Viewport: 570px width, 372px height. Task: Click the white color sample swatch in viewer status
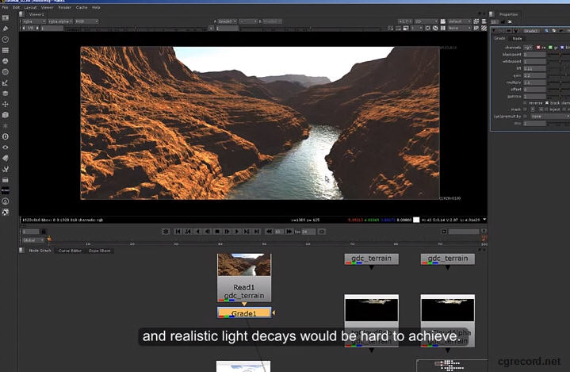[x=416, y=220]
